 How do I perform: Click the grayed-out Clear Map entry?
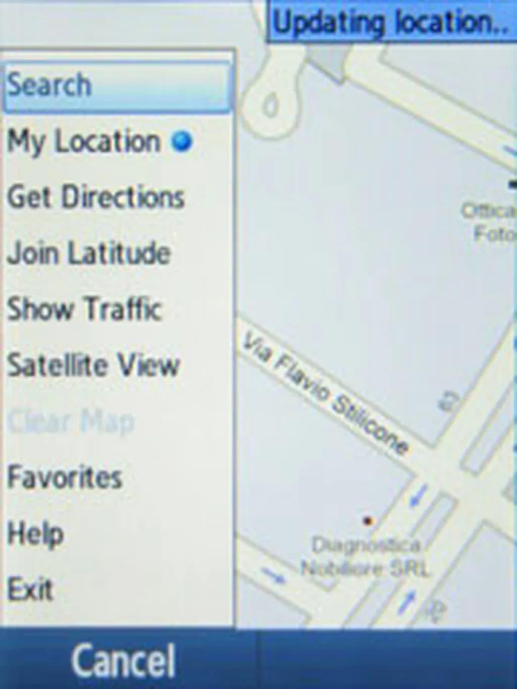point(117,421)
